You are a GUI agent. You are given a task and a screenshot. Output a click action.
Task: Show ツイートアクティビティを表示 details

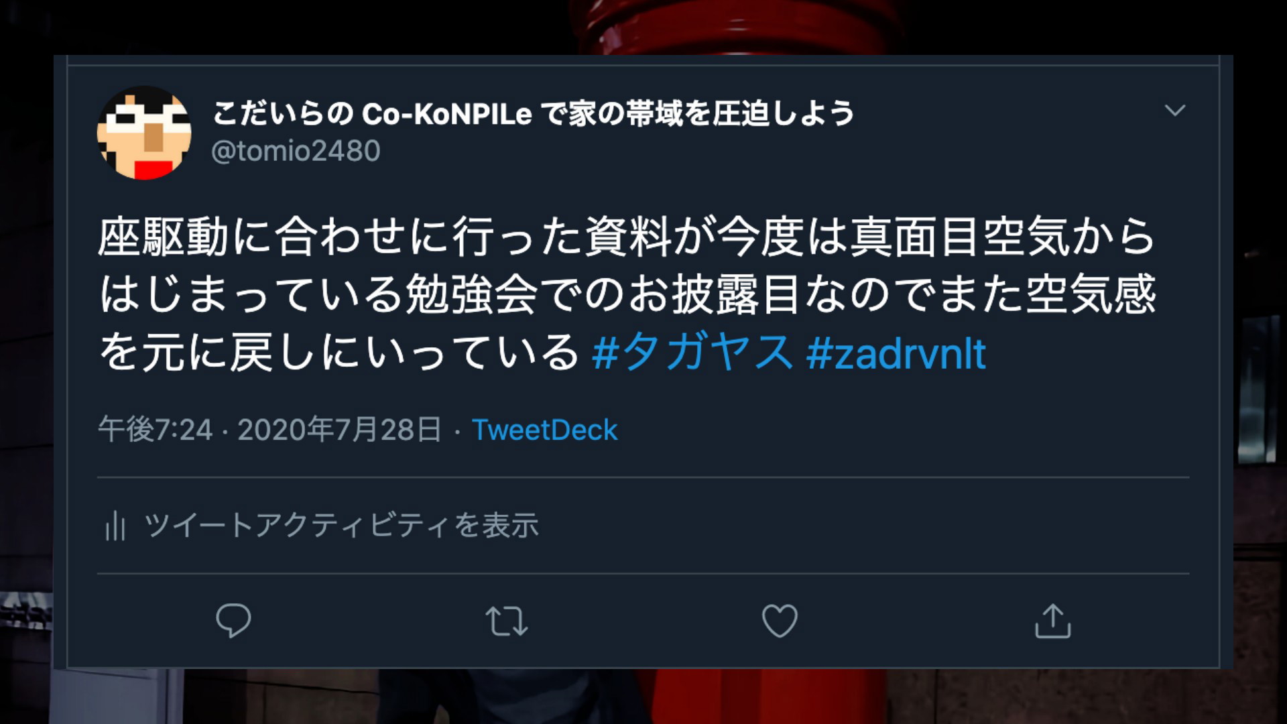341,526
